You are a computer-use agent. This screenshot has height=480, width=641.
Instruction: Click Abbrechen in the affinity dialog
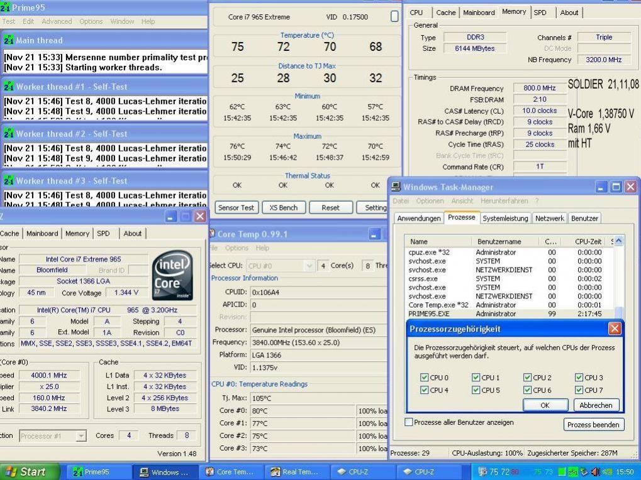pos(596,405)
